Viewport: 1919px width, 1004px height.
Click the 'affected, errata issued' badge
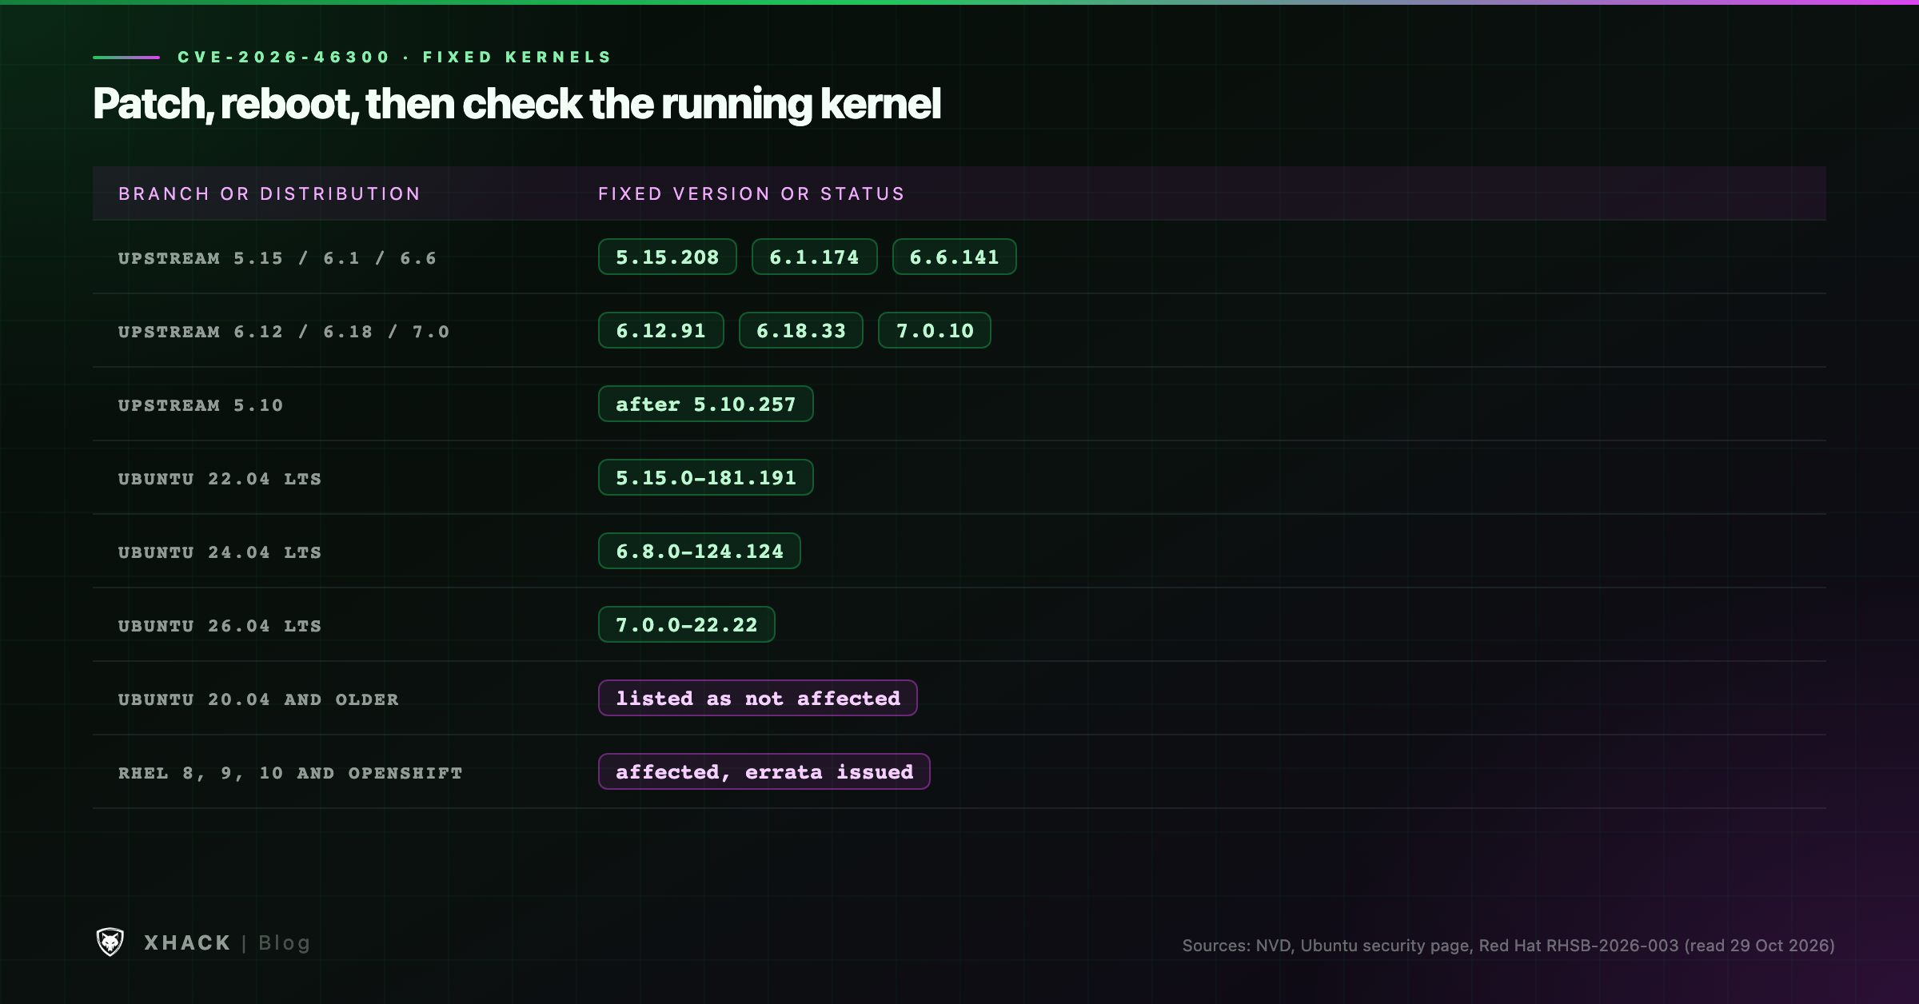tap(764, 771)
